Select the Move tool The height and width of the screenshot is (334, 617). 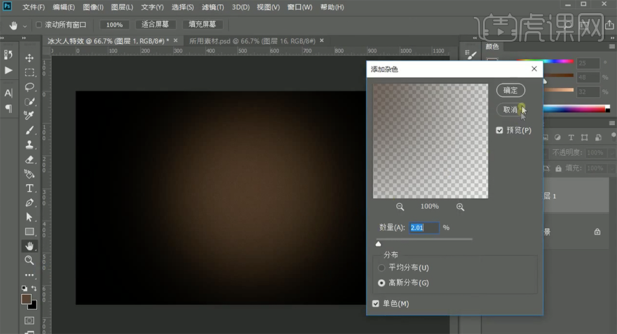click(x=29, y=58)
